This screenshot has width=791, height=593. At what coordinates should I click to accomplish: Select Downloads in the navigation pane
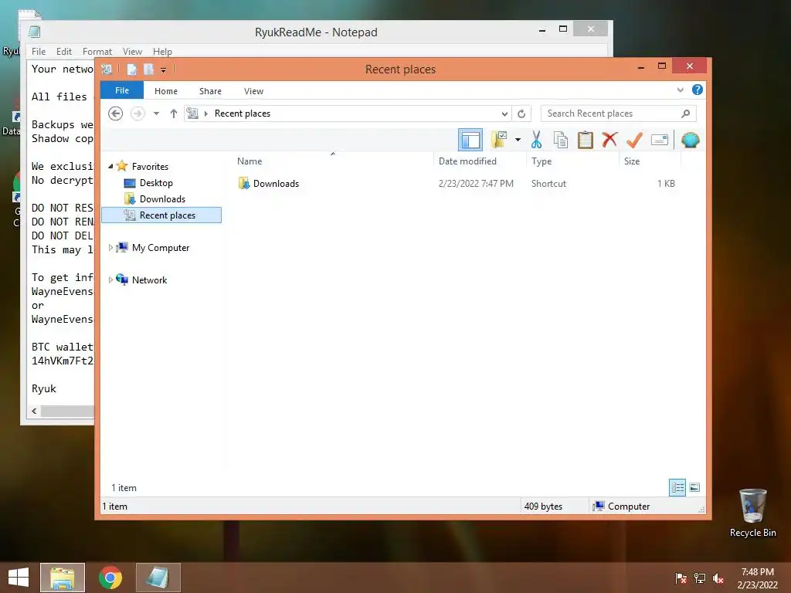[x=162, y=199]
